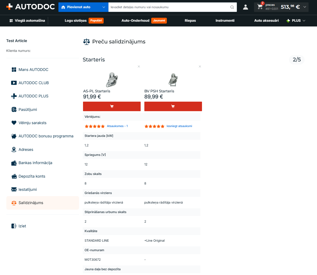Viewport: 317px width, 275px height.
Task: Add BV PSH Starteris to cart
Action: click(173, 106)
